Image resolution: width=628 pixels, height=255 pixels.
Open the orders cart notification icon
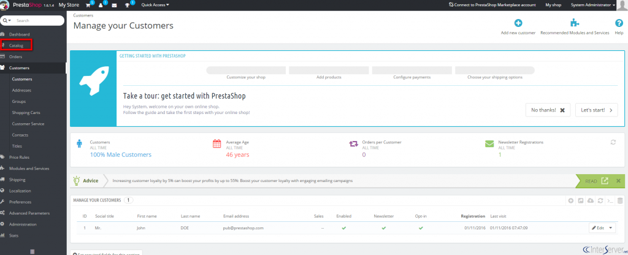(88, 5)
